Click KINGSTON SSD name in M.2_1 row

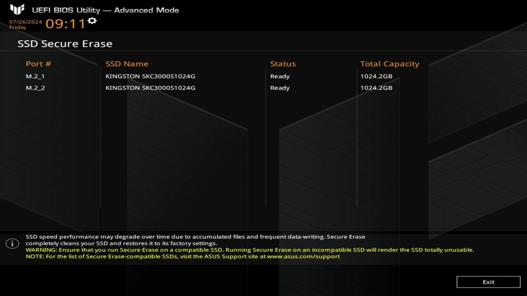pyautogui.click(x=150, y=76)
